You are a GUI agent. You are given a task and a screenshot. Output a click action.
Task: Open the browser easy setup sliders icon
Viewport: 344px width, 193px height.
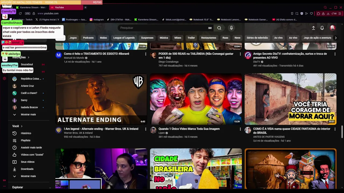pos(340,13)
